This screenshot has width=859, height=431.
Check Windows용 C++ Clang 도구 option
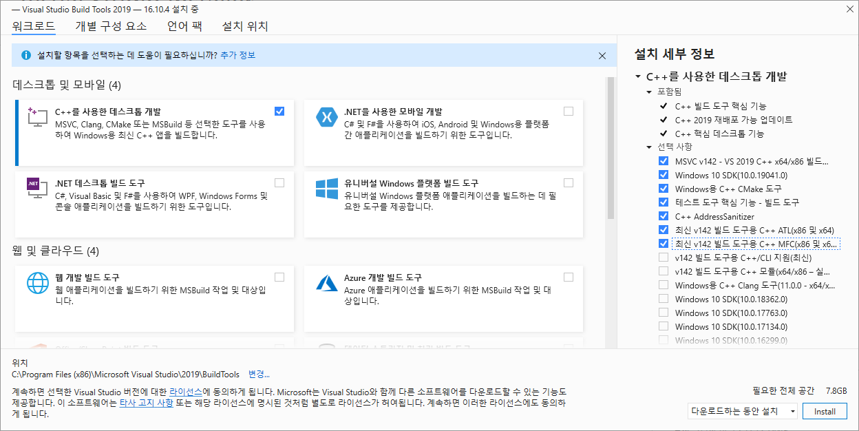(x=664, y=285)
